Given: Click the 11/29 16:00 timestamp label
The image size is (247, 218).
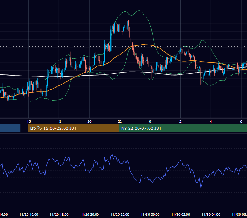Looking at the screenshot, I should tap(29, 214).
